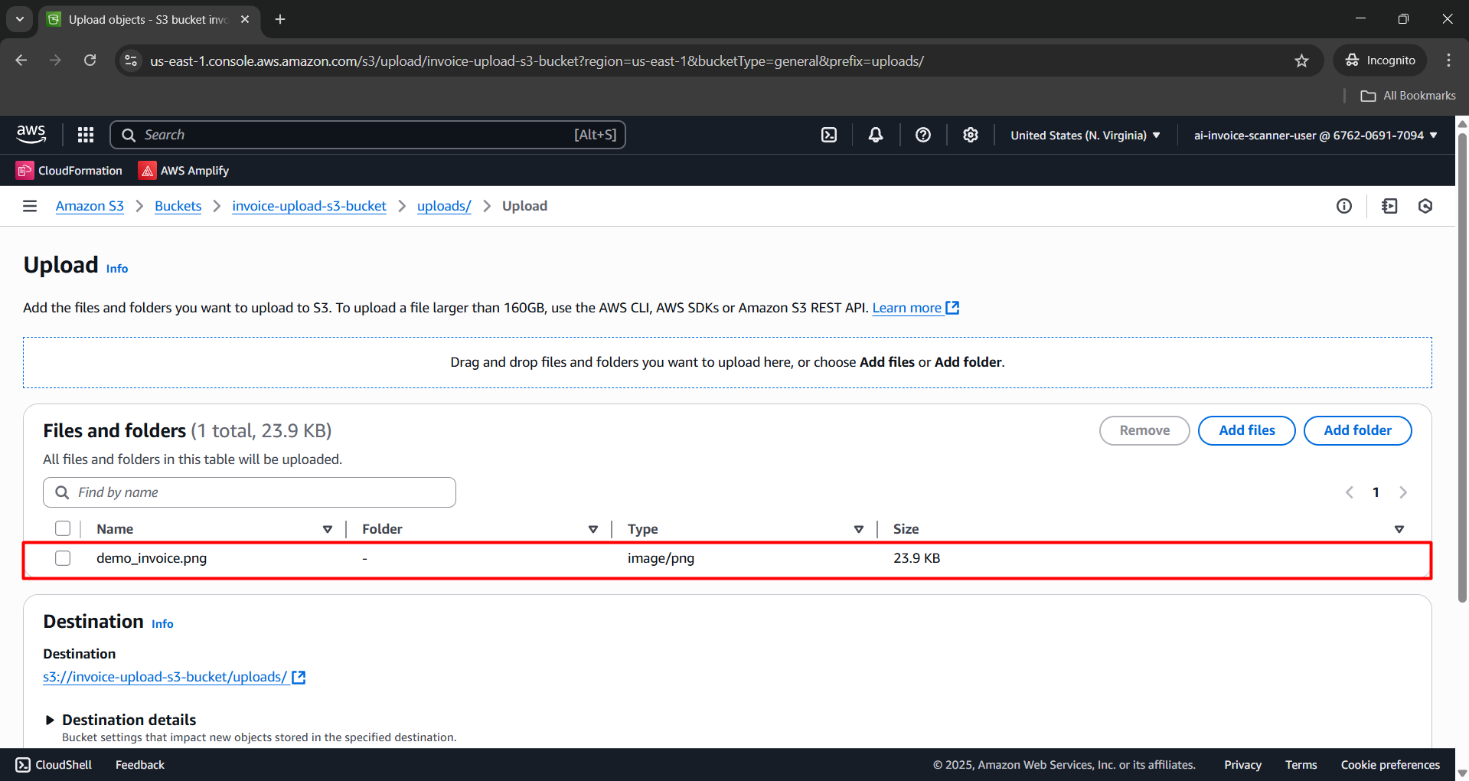Open the console settings gear

pyautogui.click(x=971, y=135)
